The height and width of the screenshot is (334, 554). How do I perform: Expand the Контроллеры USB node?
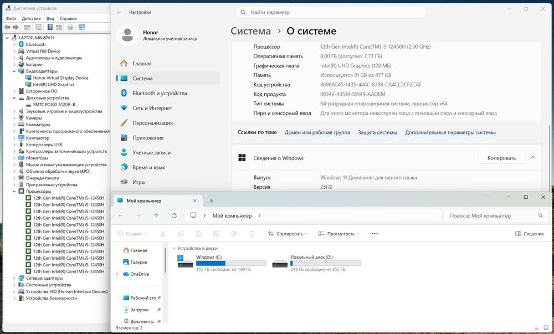click(x=14, y=145)
